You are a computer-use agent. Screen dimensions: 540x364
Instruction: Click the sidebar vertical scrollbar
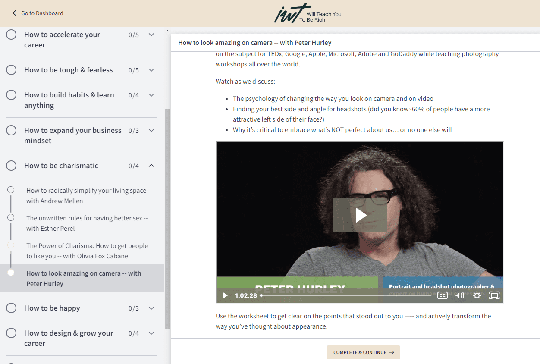(x=168, y=218)
